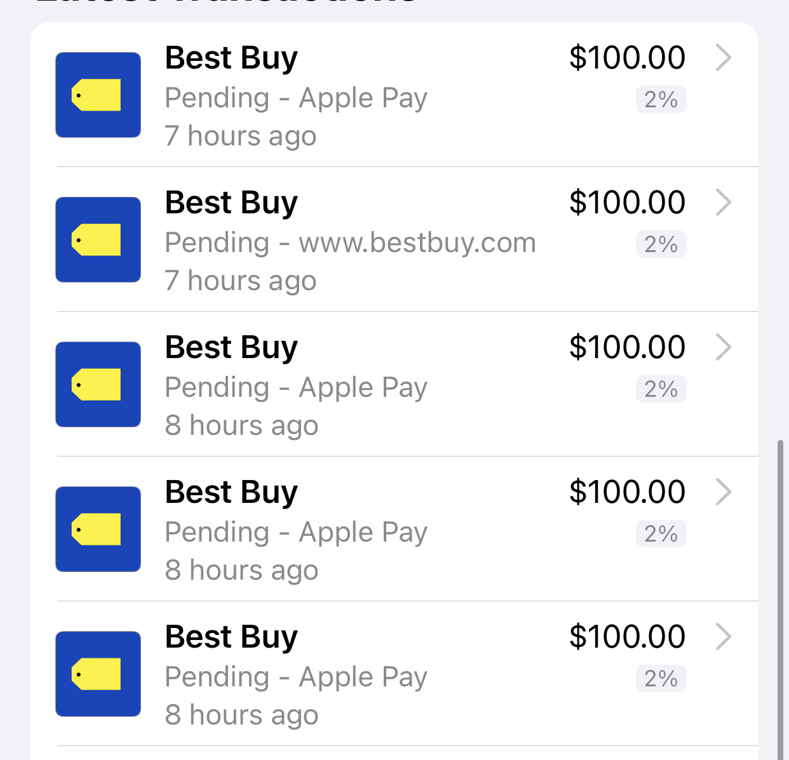Tap the 2% badge on the bottom transaction
The image size is (789, 760).
point(661,679)
